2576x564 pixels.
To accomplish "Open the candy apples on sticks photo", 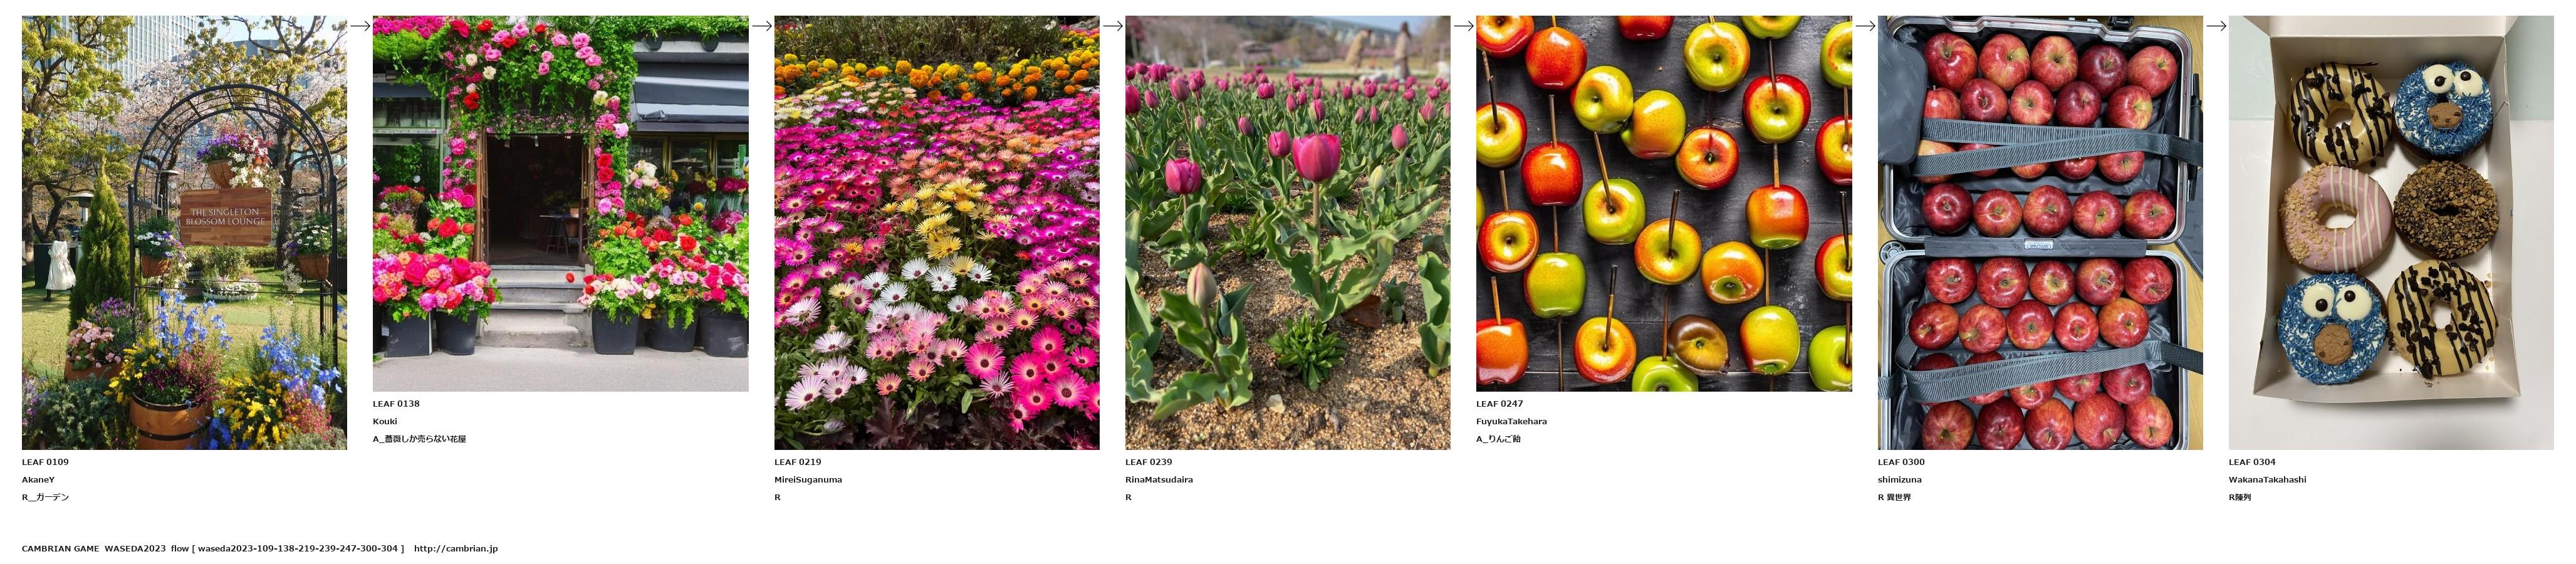I will (1664, 203).
